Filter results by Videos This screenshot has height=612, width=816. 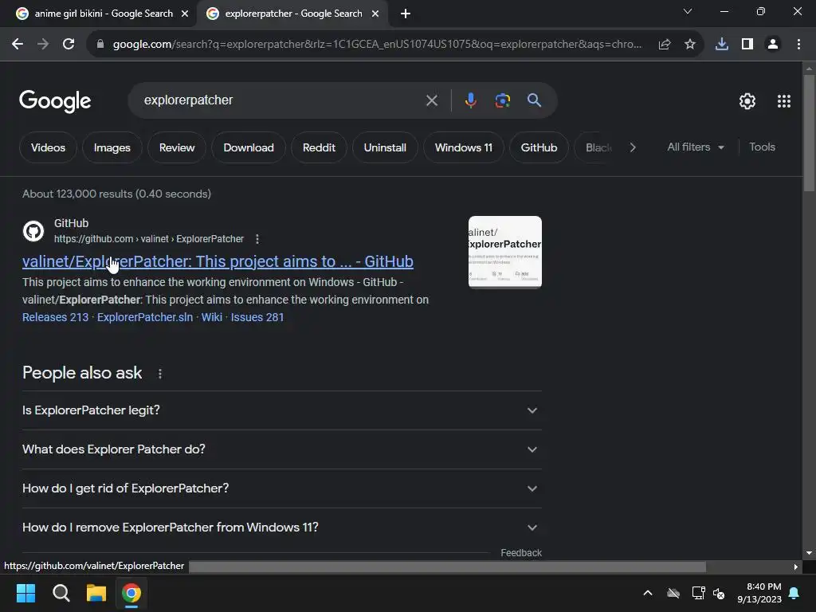coord(48,147)
